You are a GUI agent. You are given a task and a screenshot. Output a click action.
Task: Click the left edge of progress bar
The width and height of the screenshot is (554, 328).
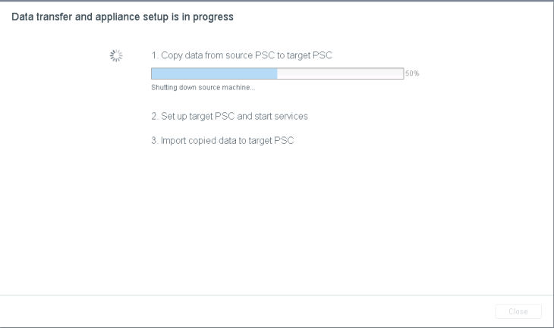153,73
